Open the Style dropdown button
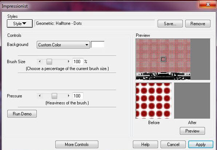The image size is (217, 150). tap(20, 24)
